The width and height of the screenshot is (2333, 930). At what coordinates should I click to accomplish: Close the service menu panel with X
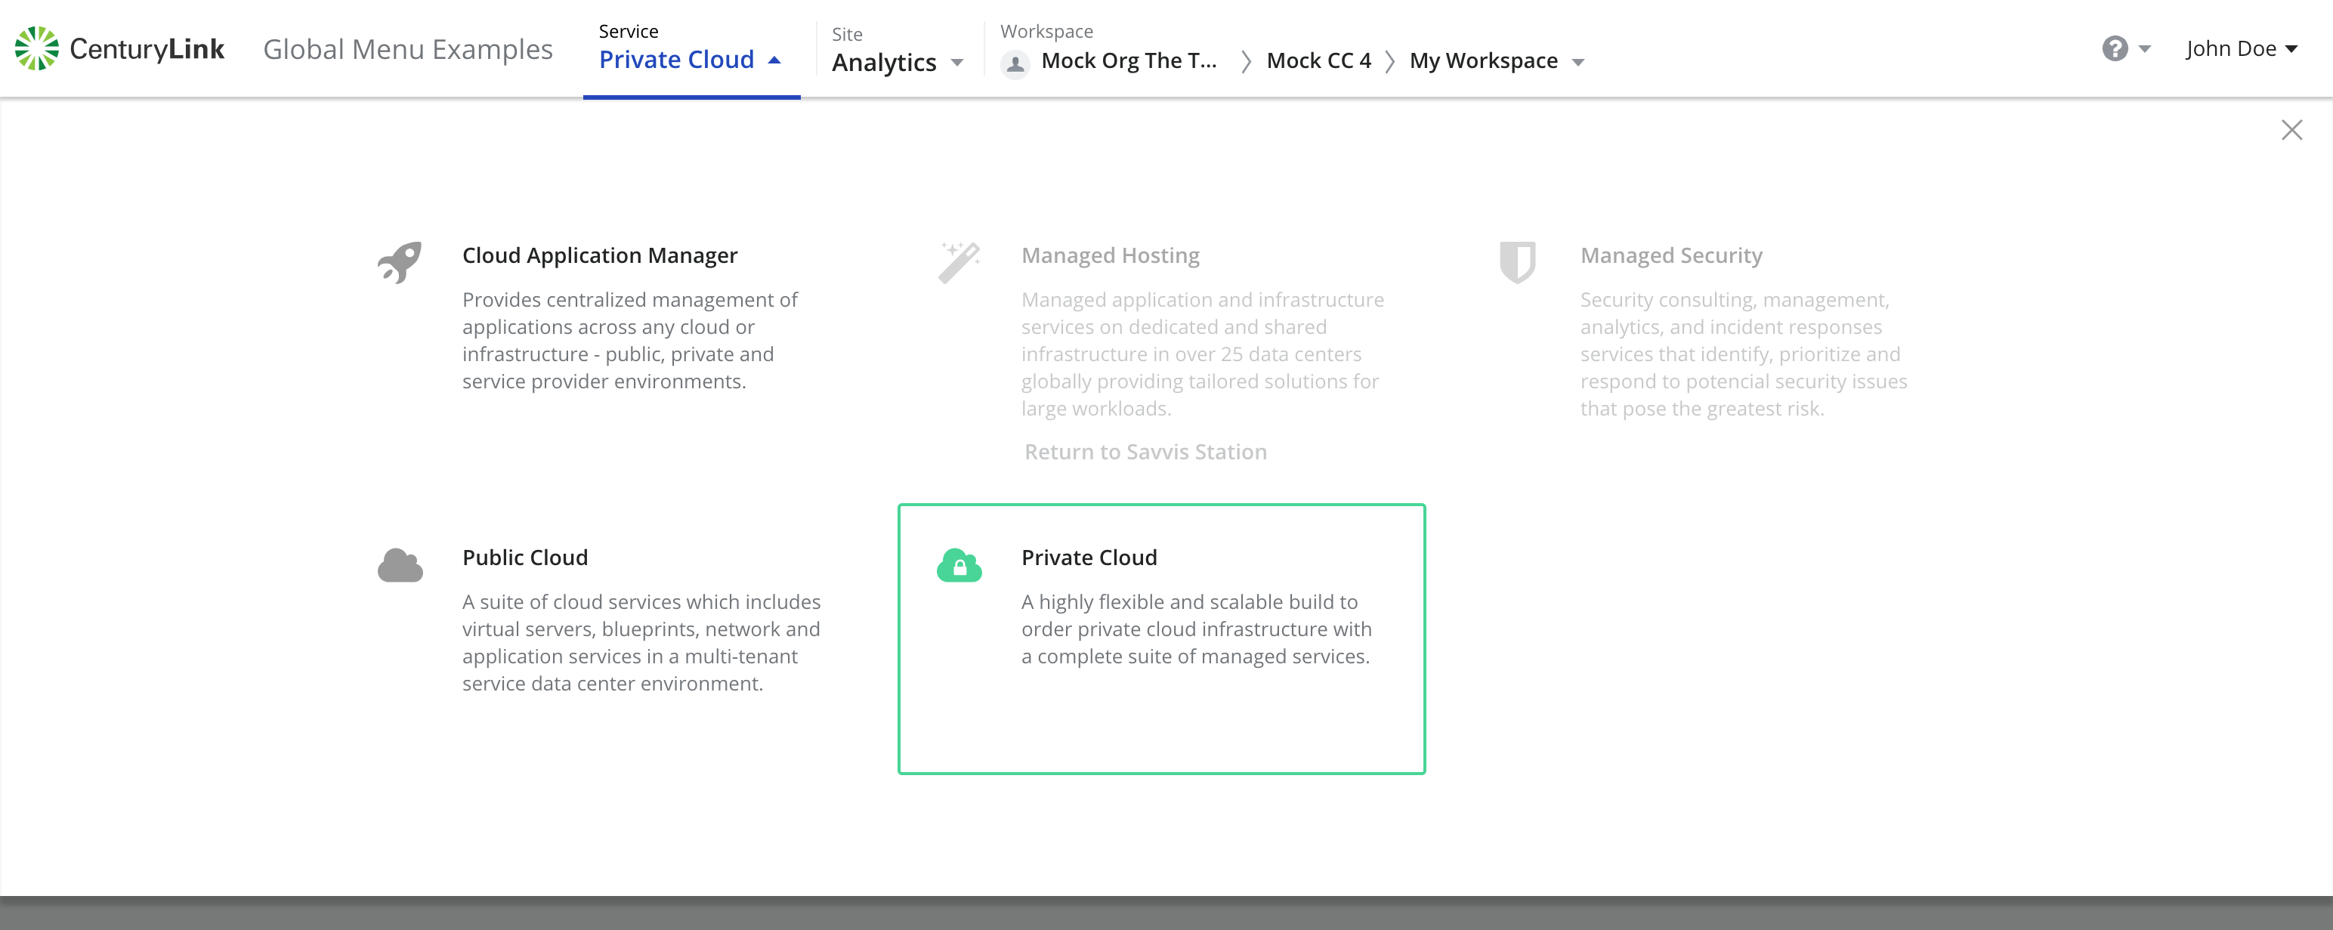pos(2291,131)
